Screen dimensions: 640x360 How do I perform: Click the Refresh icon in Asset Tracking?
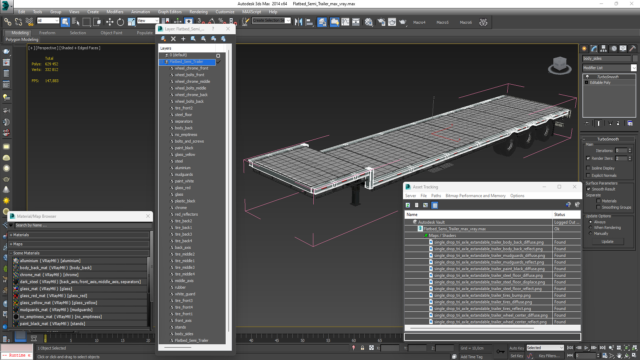click(x=408, y=205)
